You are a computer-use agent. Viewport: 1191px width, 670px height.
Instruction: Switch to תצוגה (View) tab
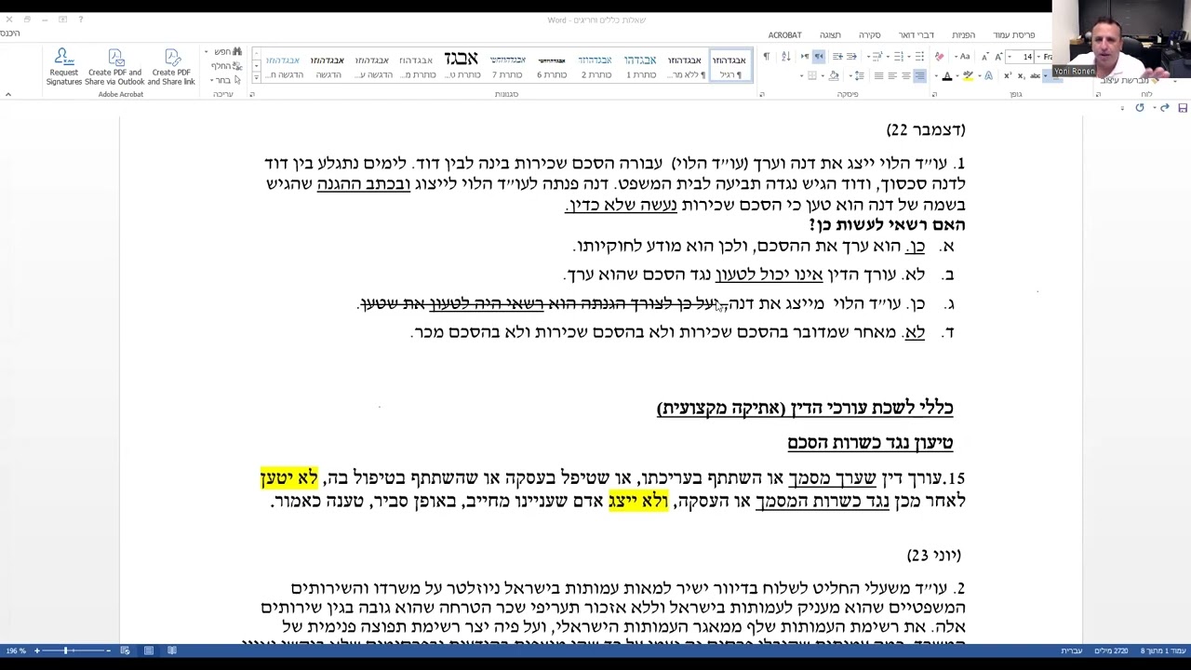click(830, 34)
